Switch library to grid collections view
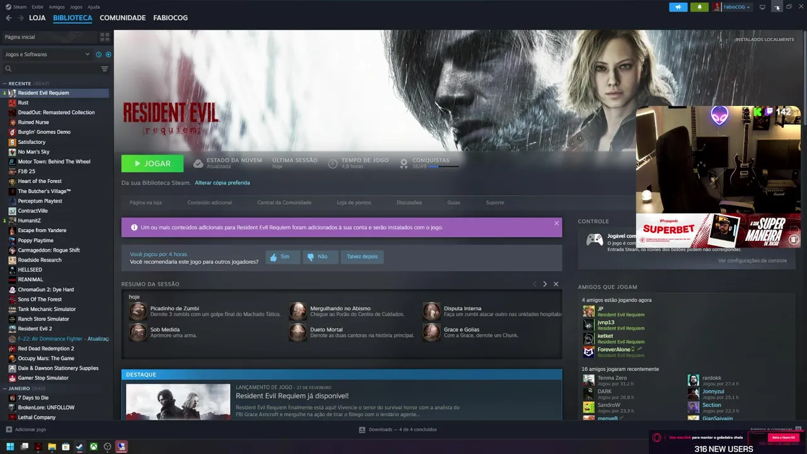The height and width of the screenshot is (454, 807). click(105, 37)
